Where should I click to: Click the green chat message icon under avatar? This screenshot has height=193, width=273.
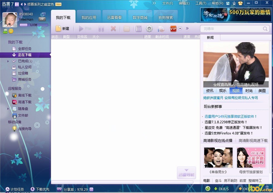pos(5,31)
